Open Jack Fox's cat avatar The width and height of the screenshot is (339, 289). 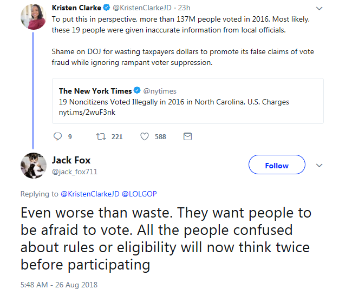[33, 165]
